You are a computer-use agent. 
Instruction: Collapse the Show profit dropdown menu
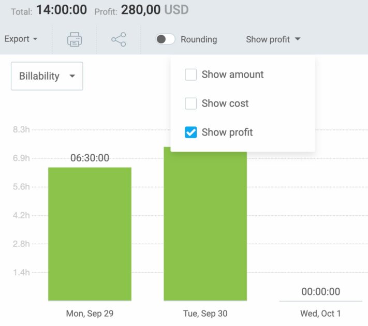(273, 39)
